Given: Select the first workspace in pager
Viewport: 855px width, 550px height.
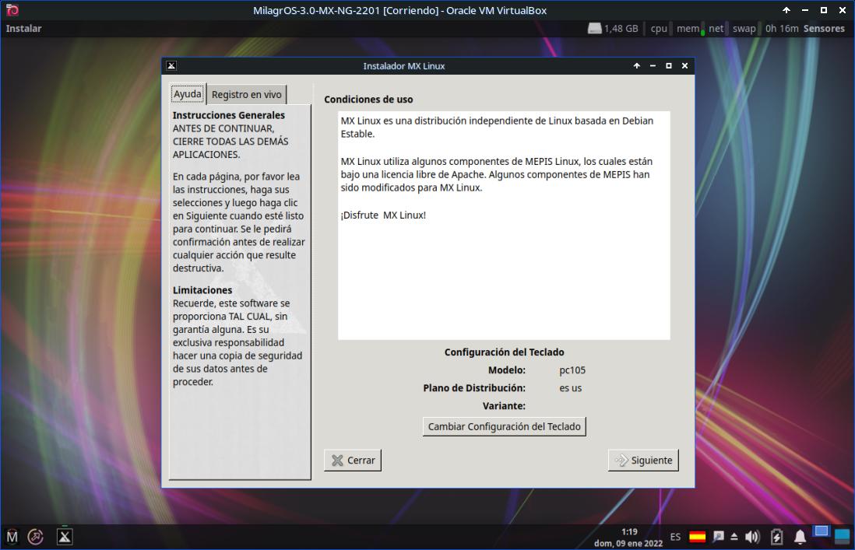Looking at the screenshot, I should 822,532.
